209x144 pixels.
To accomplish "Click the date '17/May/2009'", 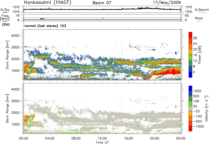I will click(x=167, y=3).
